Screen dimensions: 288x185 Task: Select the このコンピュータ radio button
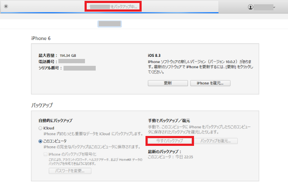[40, 141]
